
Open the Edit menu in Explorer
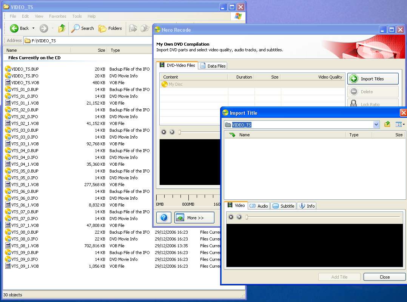(x=25, y=16)
